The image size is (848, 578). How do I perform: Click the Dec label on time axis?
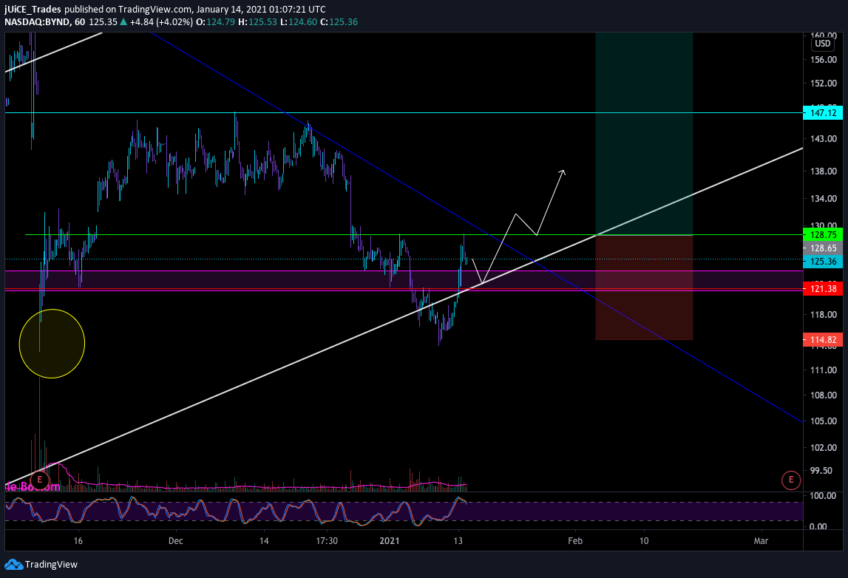tap(176, 541)
